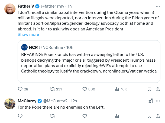Like McClarey's reply
This screenshot has width=165, height=123.
point(84,116)
